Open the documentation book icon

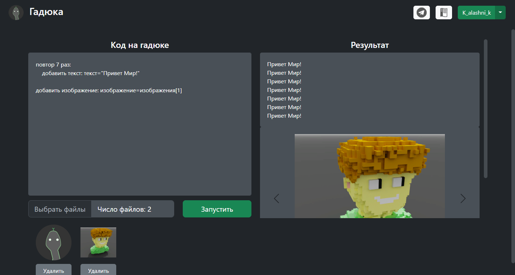tap(444, 13)
